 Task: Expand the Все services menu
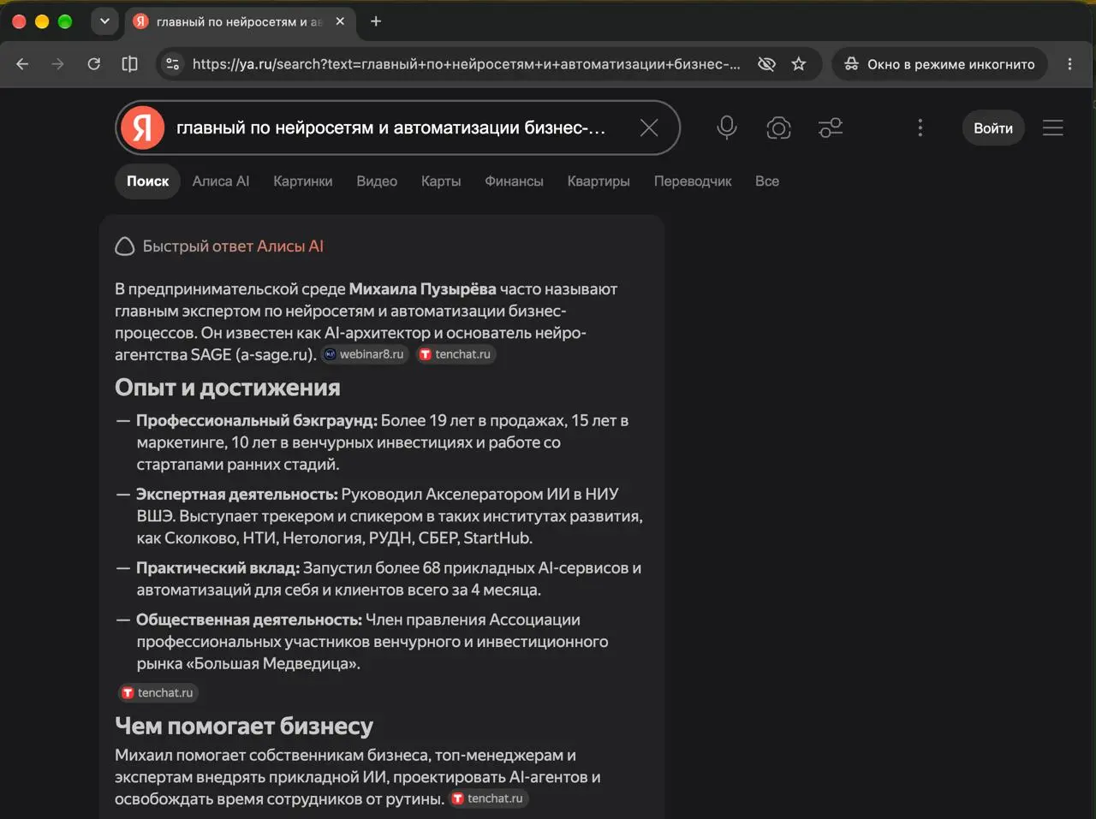(x=767, y=181)
